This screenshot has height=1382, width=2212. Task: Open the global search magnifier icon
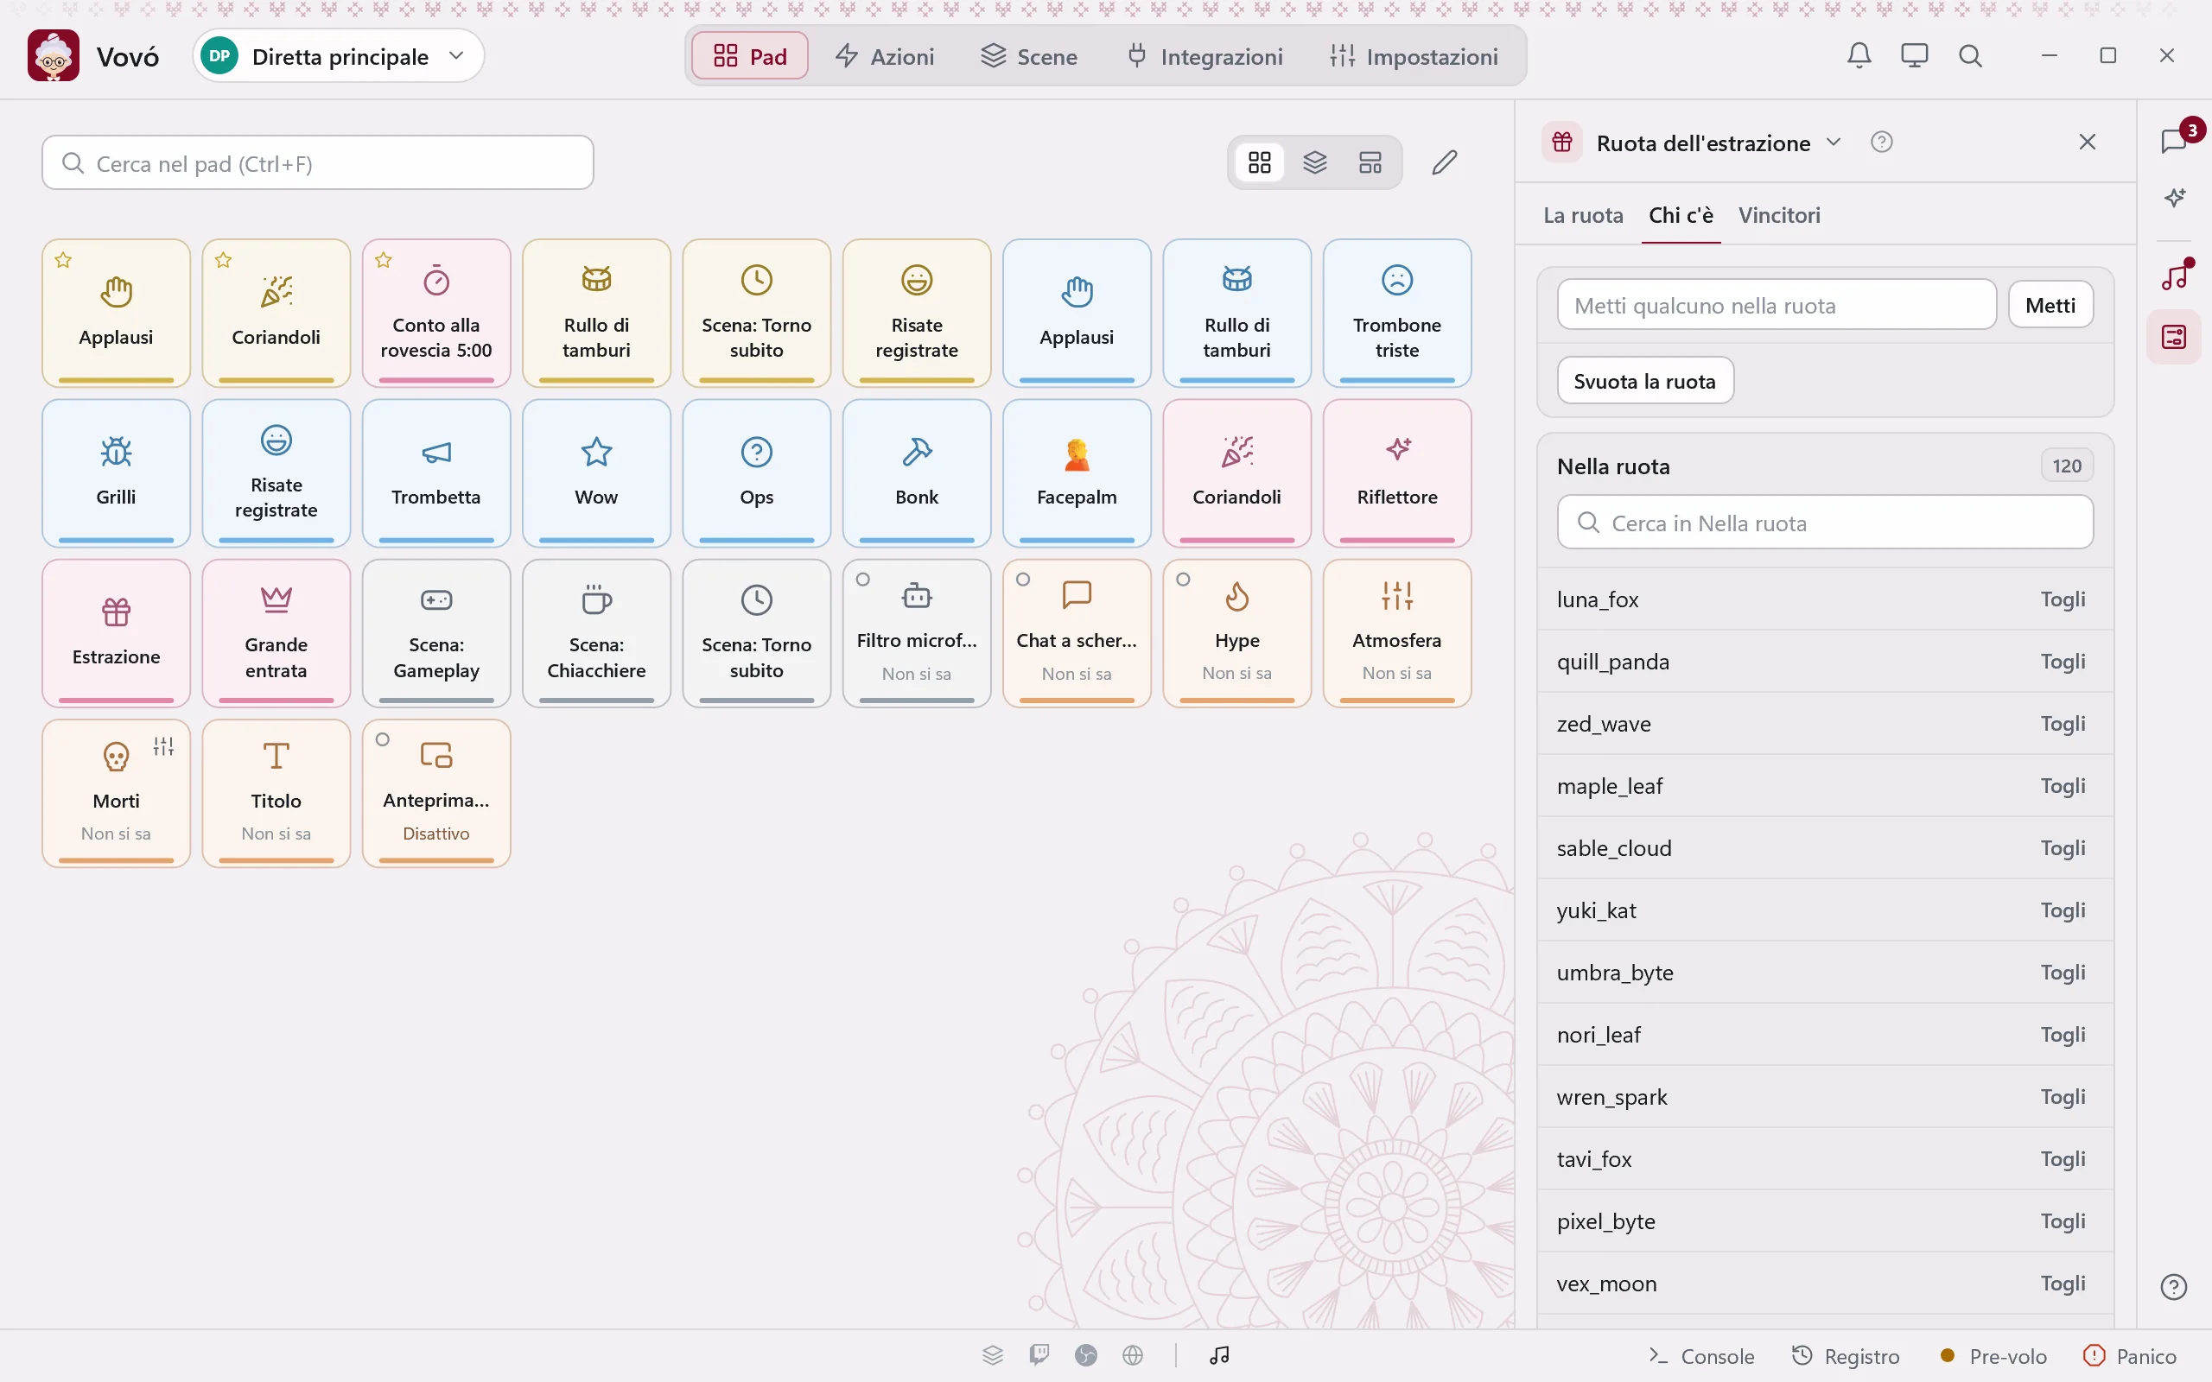[x=1970, y=56]
